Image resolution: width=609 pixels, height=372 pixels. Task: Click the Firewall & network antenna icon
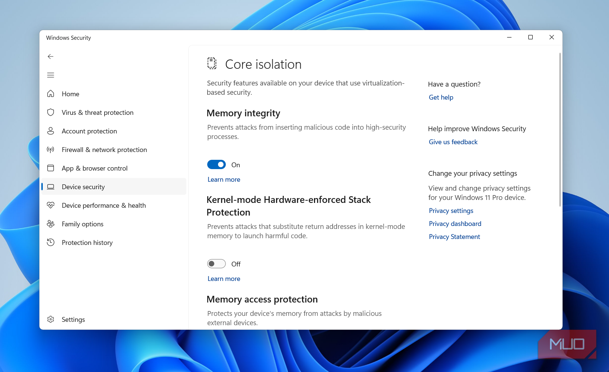point(51,149)
